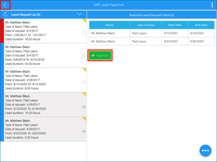Select the End Date column header
This screenshot has height=162, width=217.
(201, 25)
